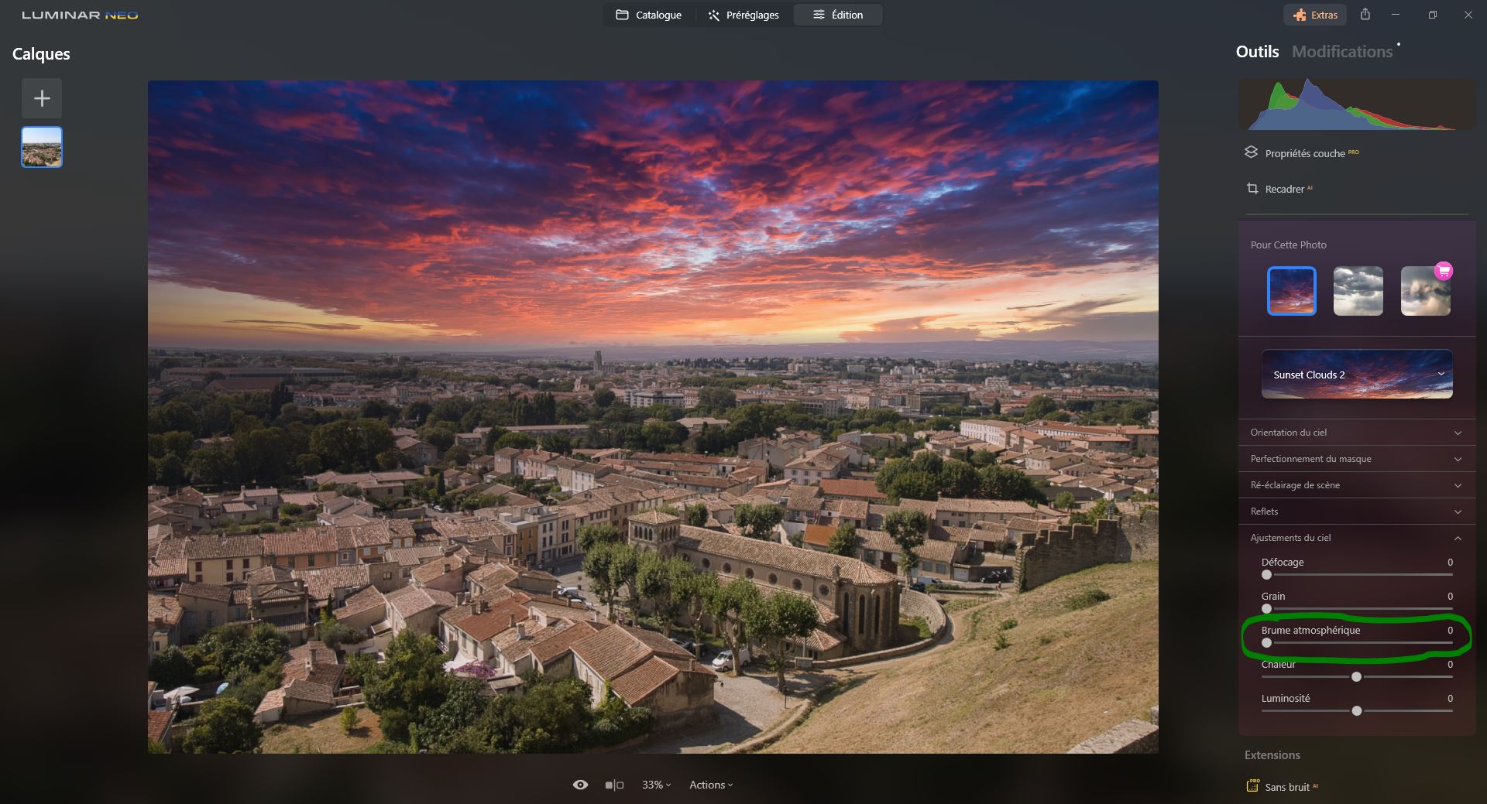Select the image layer thumbnail in Calques
1487x804 pixels.
41,146
